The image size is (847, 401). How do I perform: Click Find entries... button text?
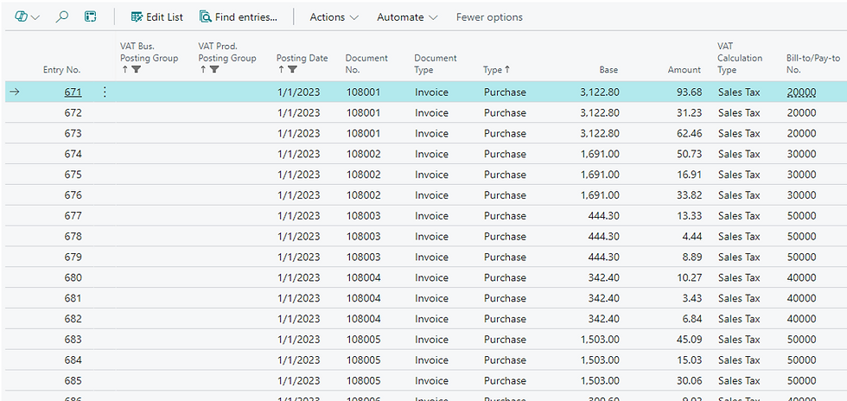[x=245, y=17]
